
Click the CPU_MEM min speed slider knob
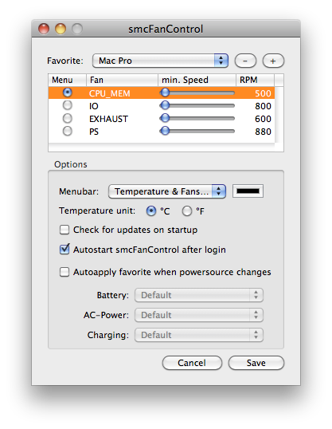[x=165, y=92]
